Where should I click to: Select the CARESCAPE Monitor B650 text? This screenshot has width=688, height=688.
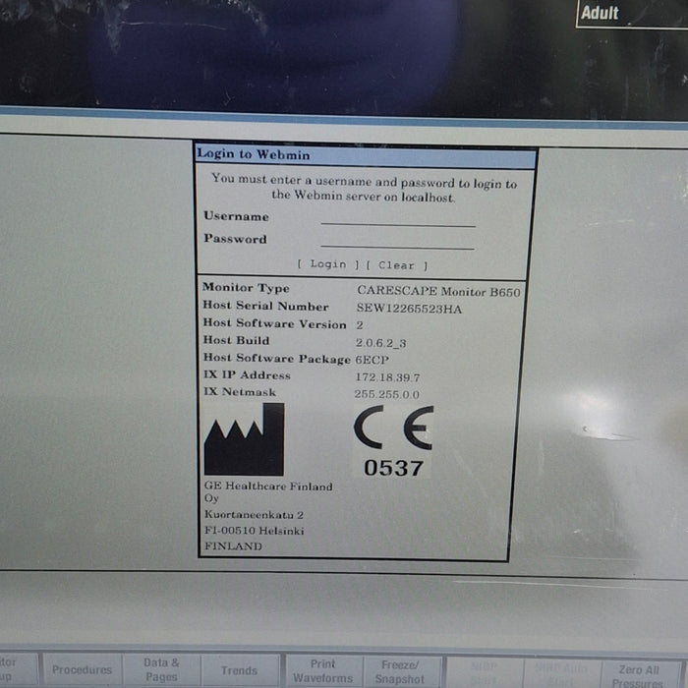point(438,291)
